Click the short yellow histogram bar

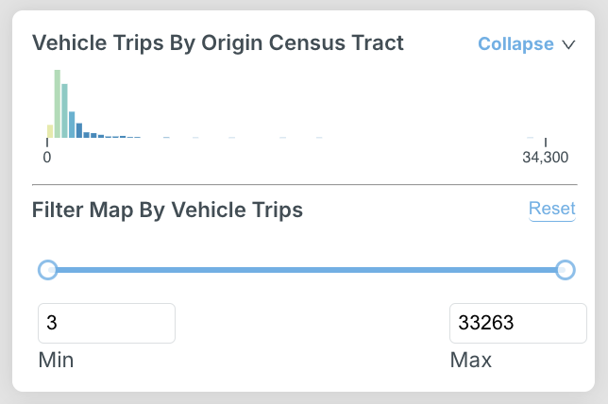coord(50,131)
